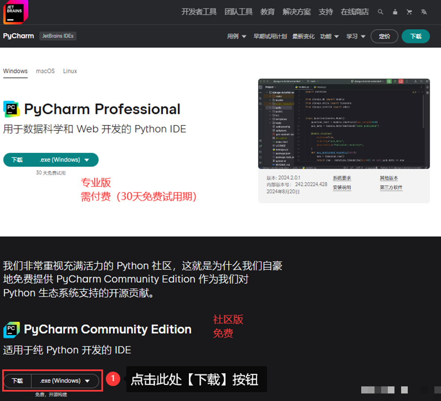Open 支持 menu
Image resolution: width=441 pixels, height=401 pixels.
click(x=326, y=12)
